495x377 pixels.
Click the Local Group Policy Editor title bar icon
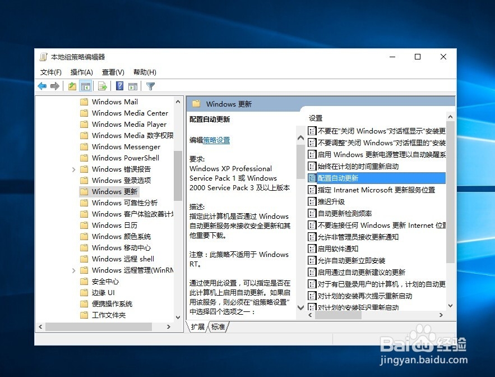43,57
